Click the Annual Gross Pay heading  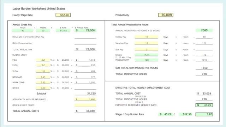tap(22, 25)
